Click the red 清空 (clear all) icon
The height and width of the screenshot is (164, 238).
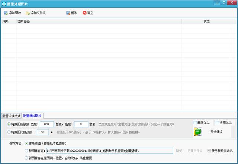coord(84,13)
